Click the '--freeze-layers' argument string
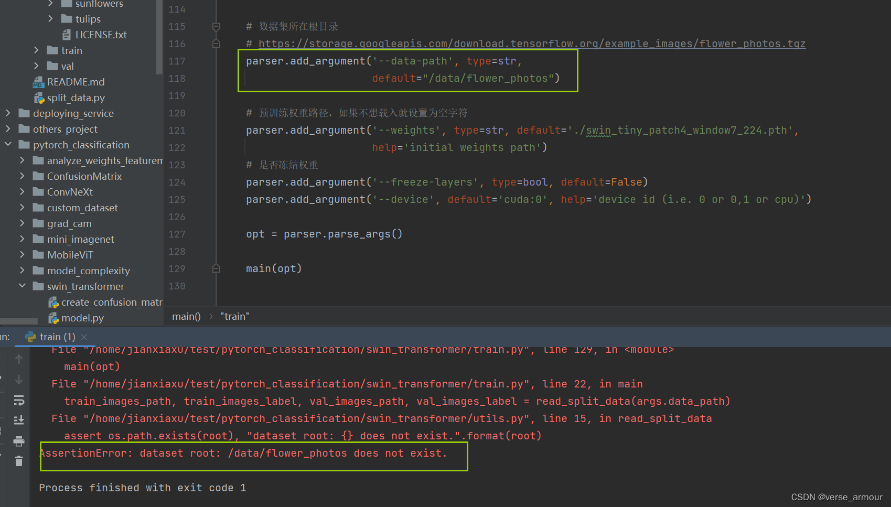This screenshot has height=507, width=891. (x=425, y=182)
